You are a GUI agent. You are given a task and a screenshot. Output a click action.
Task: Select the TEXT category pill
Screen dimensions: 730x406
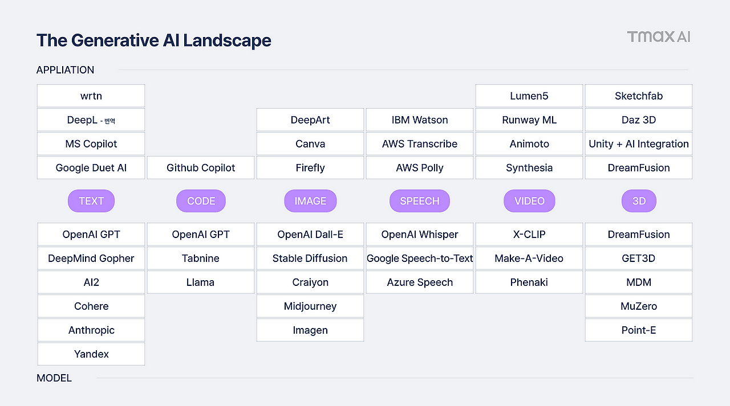pos(91,201)
